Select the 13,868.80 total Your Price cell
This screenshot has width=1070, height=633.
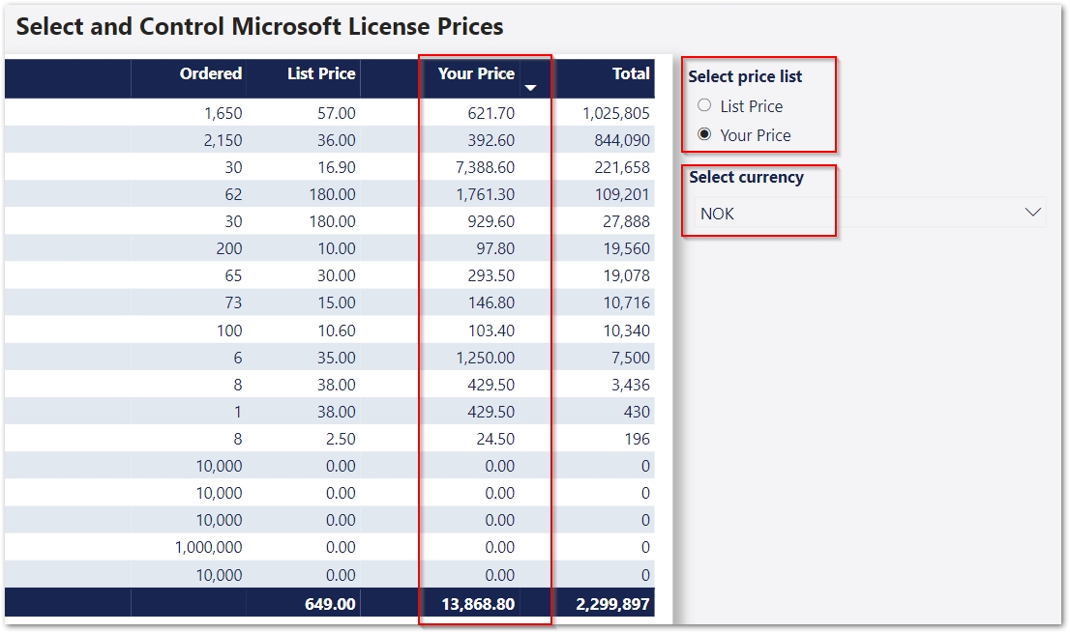478,604
